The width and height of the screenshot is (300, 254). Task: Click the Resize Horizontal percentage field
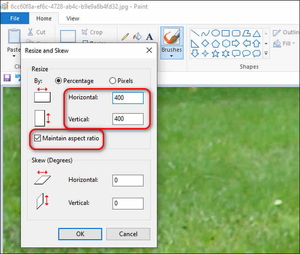[x=128, y=98]
